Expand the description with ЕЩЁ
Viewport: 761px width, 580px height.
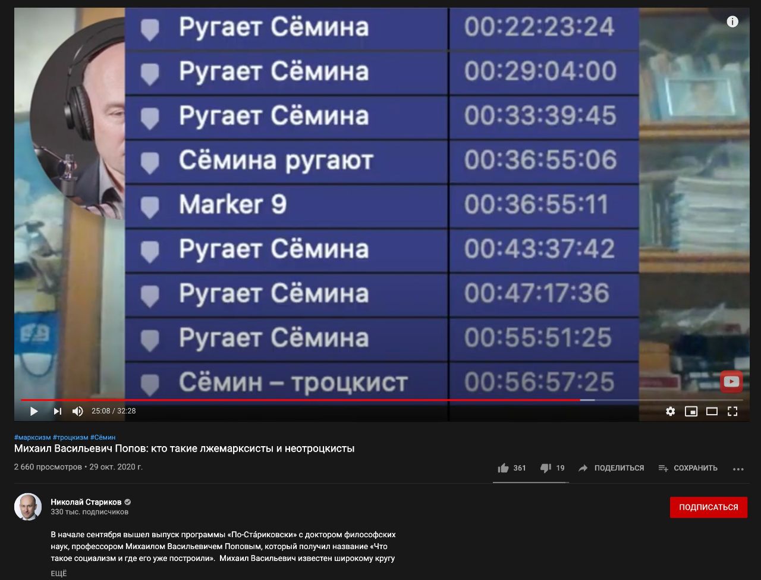coord(59,573)
